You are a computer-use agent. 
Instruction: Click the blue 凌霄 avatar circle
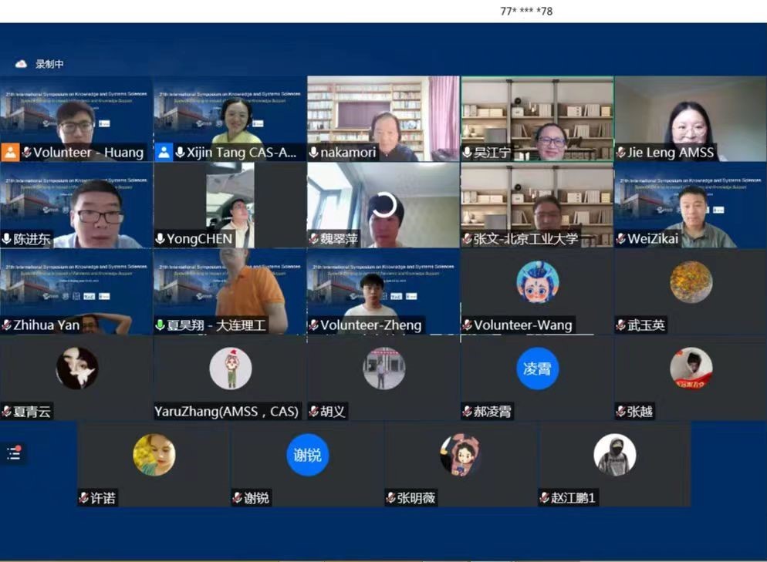tap(537, 368)
